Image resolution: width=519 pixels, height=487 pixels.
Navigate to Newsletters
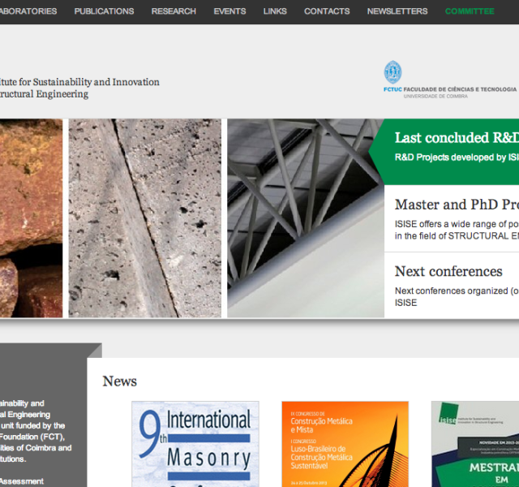pos(397,11)
